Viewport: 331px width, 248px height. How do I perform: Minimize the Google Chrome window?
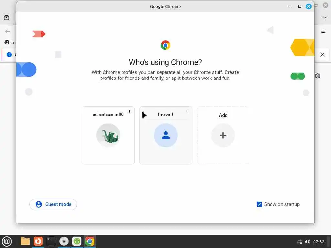coord(291,7)
